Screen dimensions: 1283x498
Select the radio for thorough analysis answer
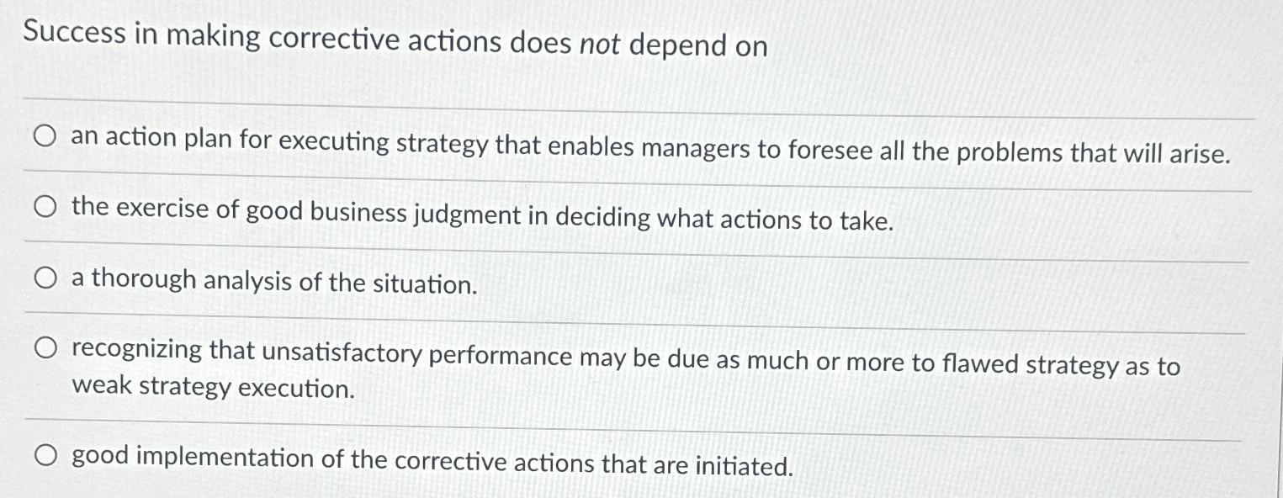point(45,278)
